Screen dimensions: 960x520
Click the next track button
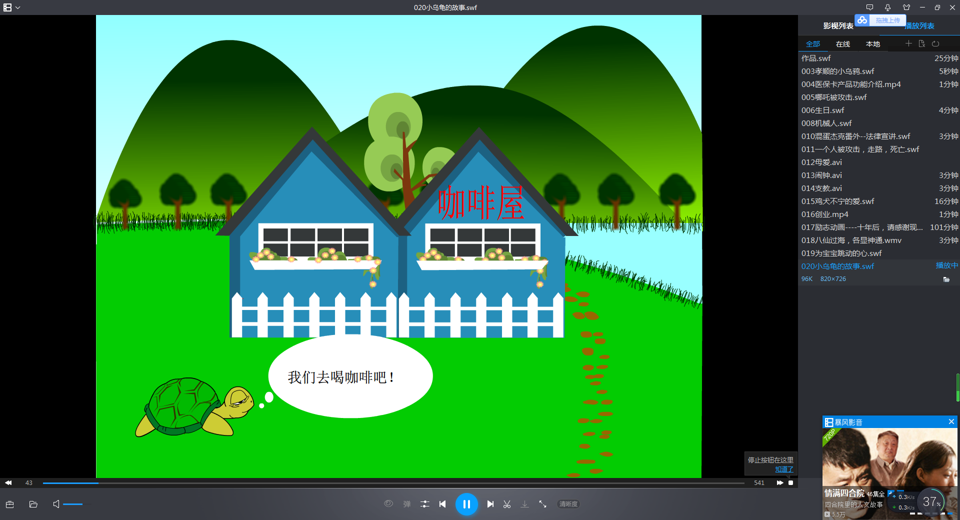[490, 504]
